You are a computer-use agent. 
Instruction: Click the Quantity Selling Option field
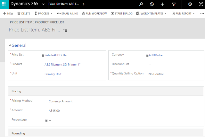click(x=156, y=74)
